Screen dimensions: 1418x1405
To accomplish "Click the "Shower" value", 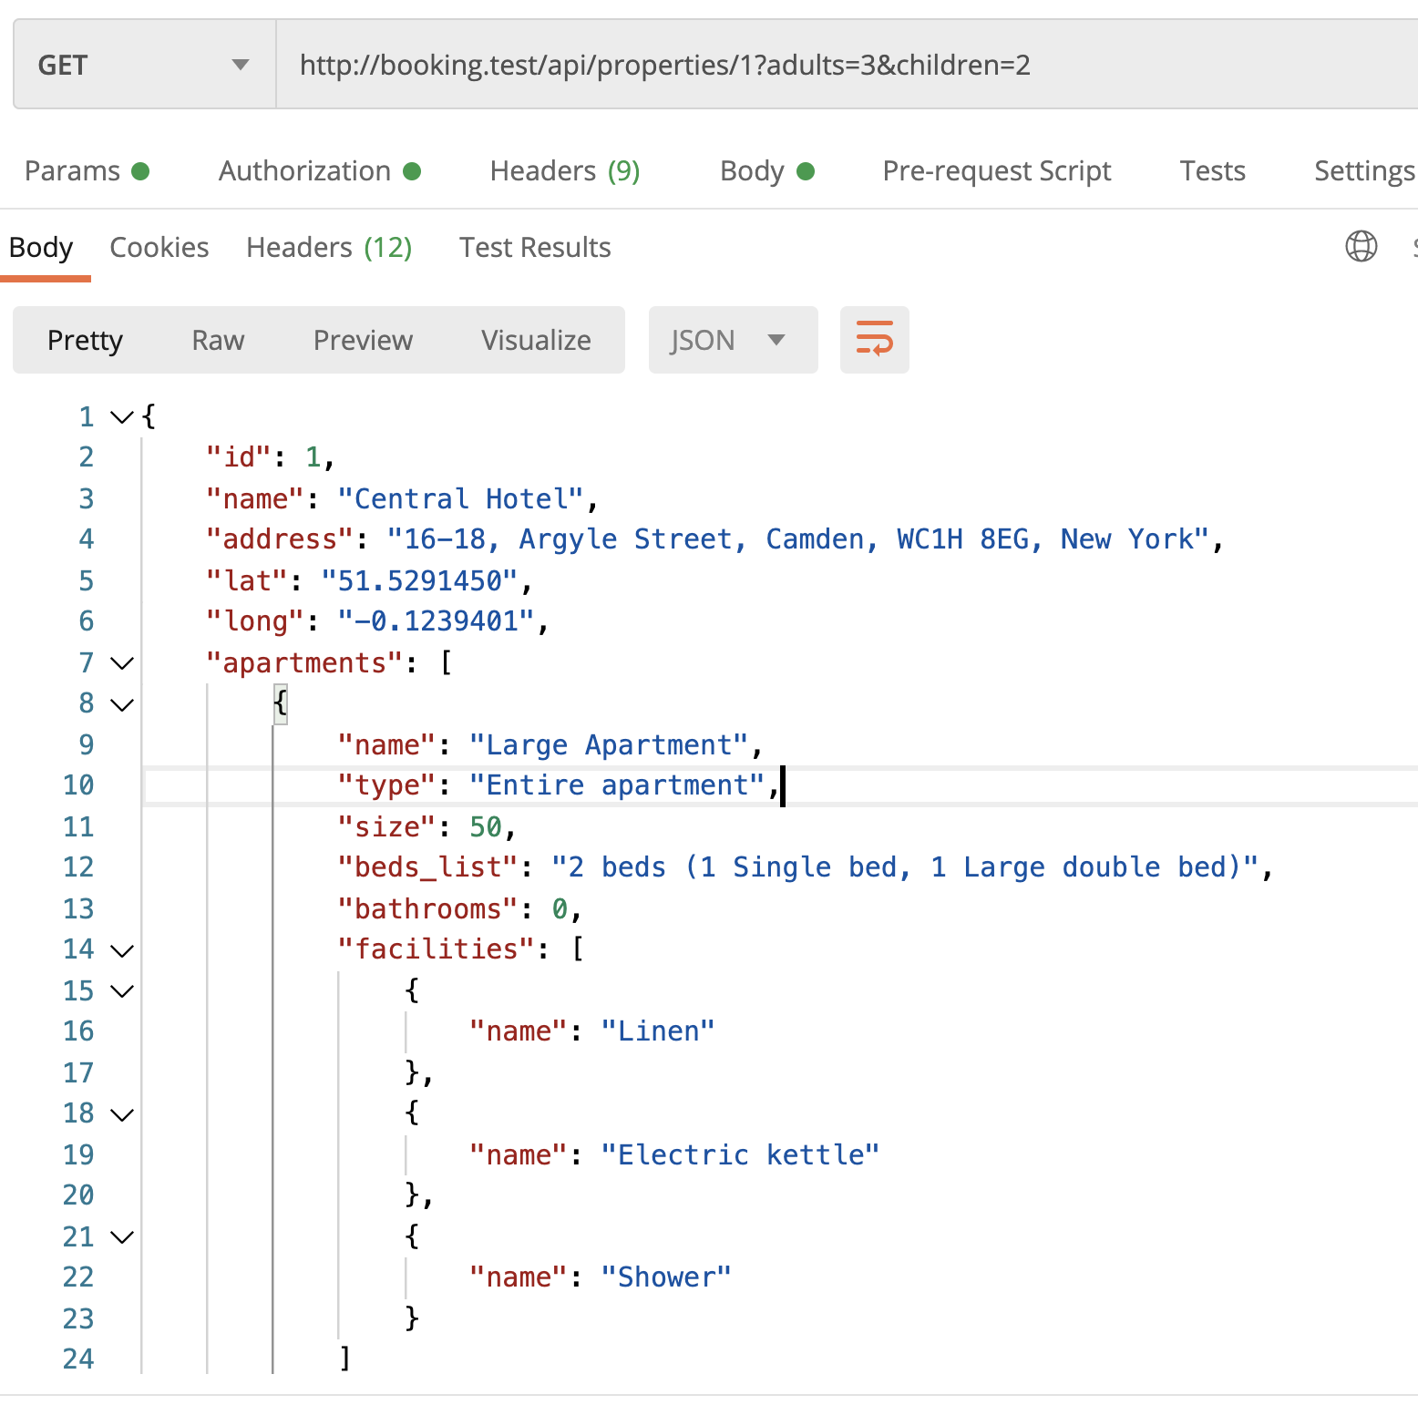I will (x=666, y=1277).
